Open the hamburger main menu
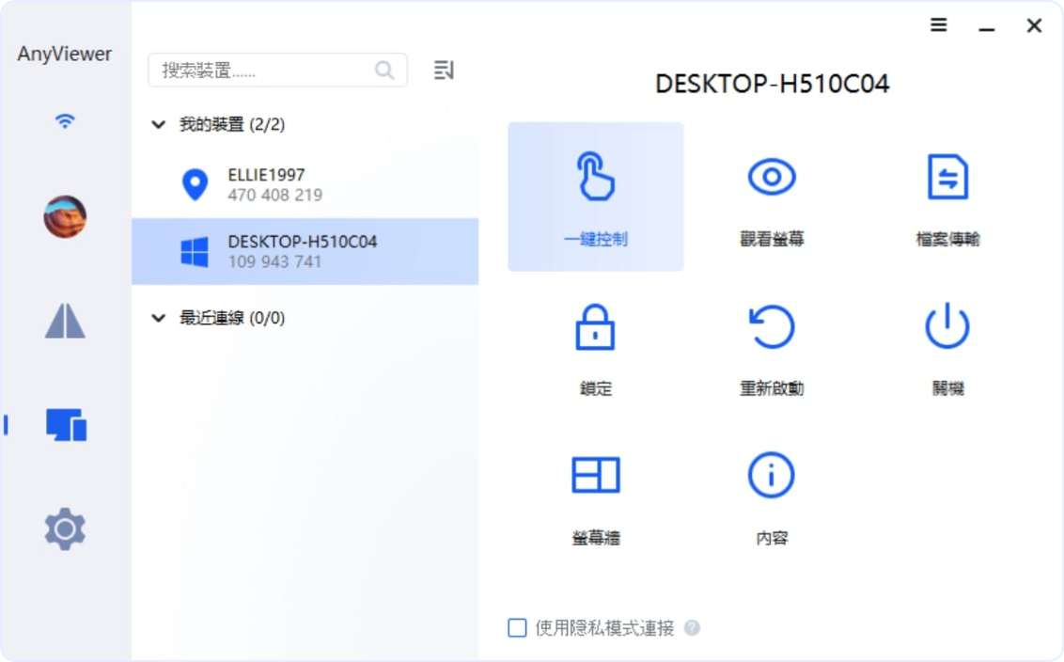 point(938,25)
